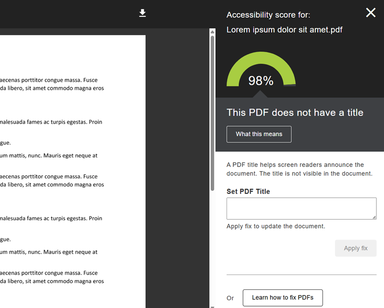Click the "Set PDF Title" label
Screen dimensions: 384x308
(248, 191)
